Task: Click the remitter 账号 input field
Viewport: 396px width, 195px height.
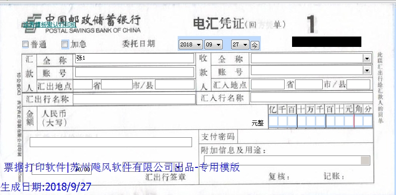Action: click(x=135, y=72)
